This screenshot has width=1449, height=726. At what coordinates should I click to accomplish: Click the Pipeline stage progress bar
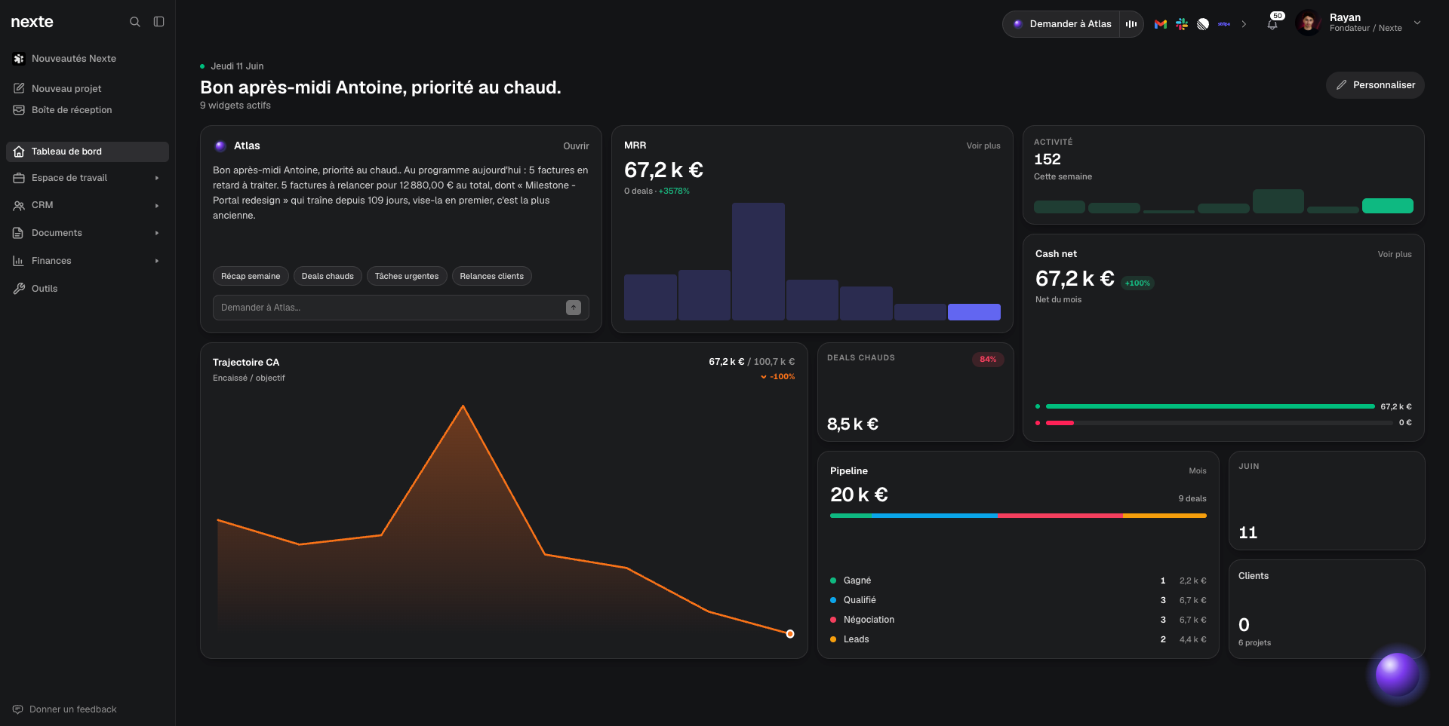point(1018,516)
